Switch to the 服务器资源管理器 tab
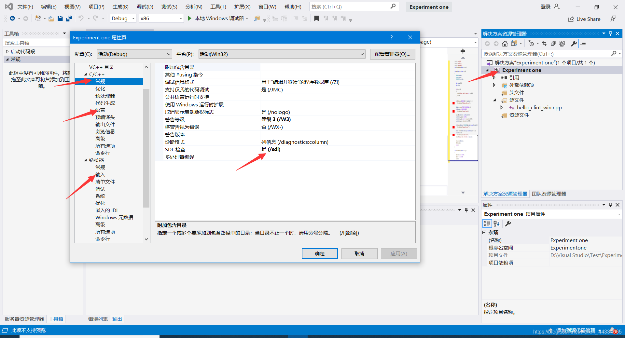The height and width of the screenshot is (338, 625). click(24, 319)
